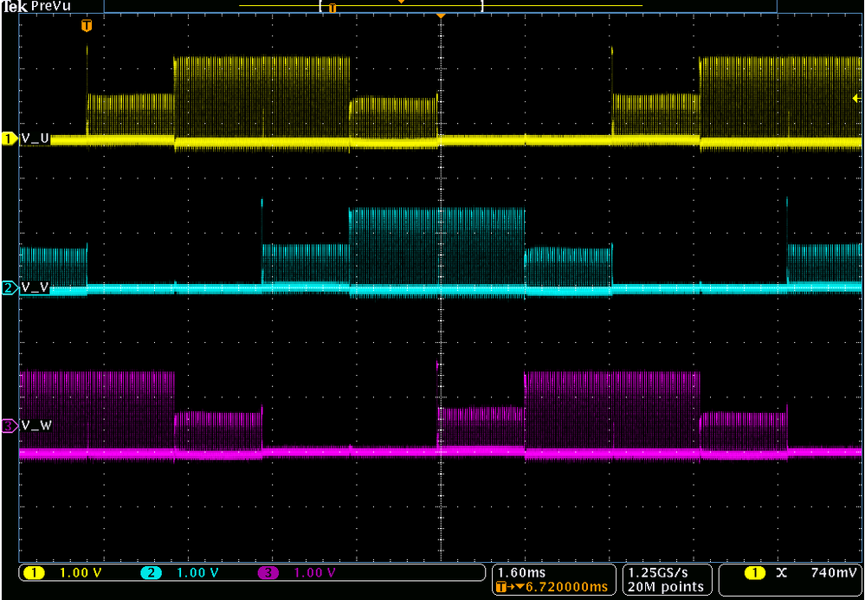Click the orange trigger position T marker
Image resolution: width=865 pixels, height=600 pixels.
point(86,25)
